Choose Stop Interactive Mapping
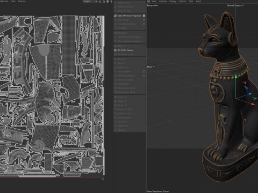258x193 pixels. (130, 41)
